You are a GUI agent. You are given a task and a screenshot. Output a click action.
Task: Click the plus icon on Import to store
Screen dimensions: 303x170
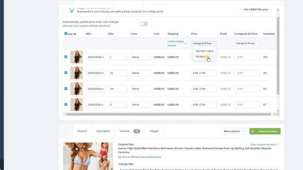(252, 131)
